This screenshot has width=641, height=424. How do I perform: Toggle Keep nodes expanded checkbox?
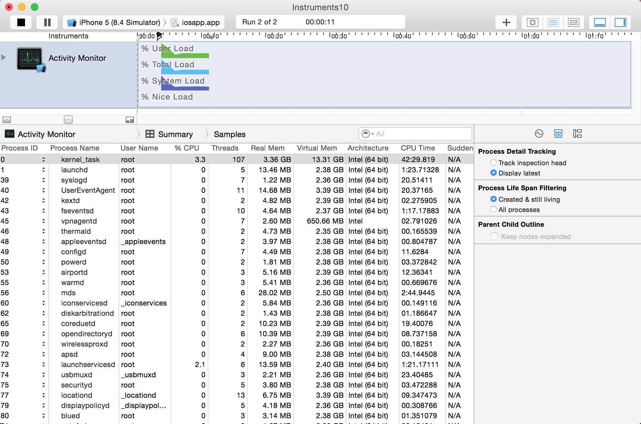[494, 236]
